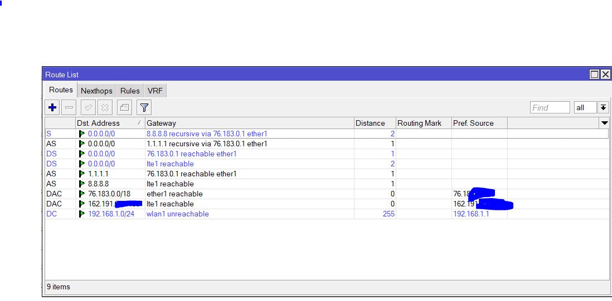Select the 162.191 DAC route row
The width and height of the screenshot is (612, 301).
coord(327,204)
